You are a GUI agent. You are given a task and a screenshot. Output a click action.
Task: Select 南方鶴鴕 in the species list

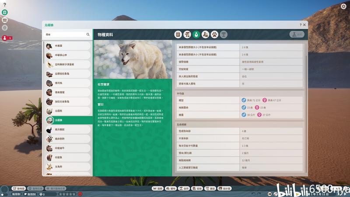pos(68,130)
